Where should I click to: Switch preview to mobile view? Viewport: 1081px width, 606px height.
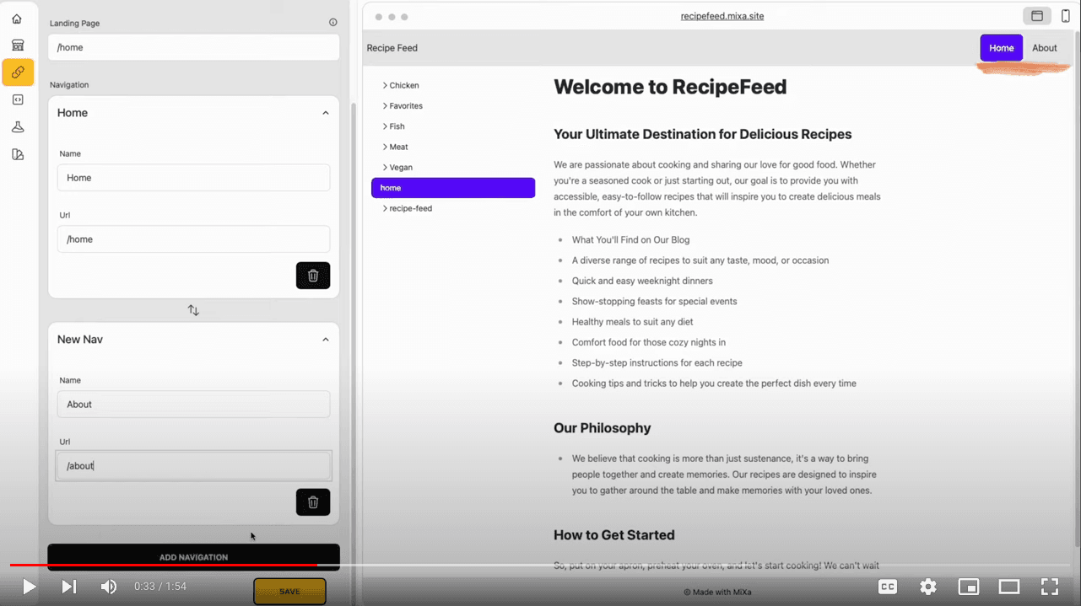(x=1064, y=15)
